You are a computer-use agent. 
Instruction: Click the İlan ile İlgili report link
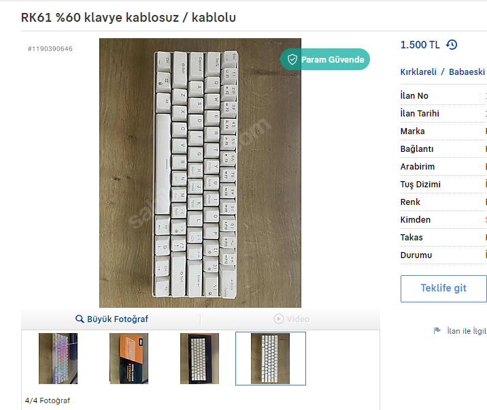pyautogui.click(x=467, y=331)
